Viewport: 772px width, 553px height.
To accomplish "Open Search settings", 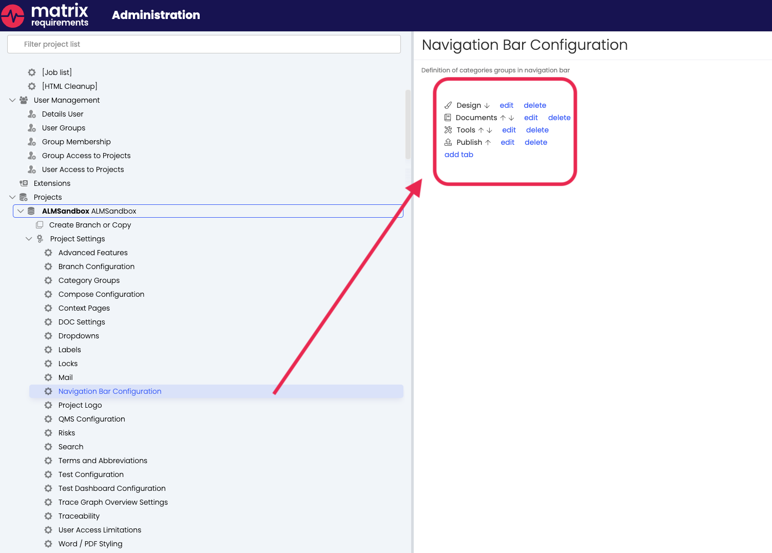I will (x=71, y=447).
